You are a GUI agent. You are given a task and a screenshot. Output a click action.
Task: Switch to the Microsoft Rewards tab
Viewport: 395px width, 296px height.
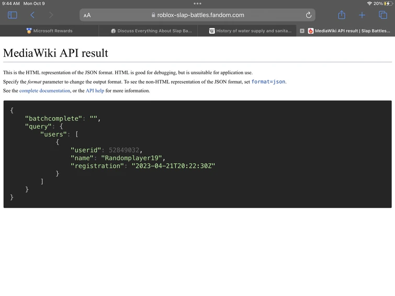point(50,31)
